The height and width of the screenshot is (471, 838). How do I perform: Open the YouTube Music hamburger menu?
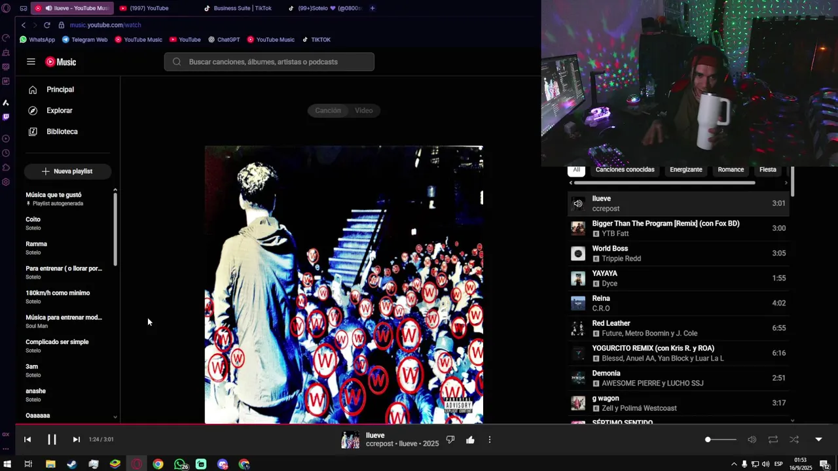pyautogui.click(x=31, y=61)
